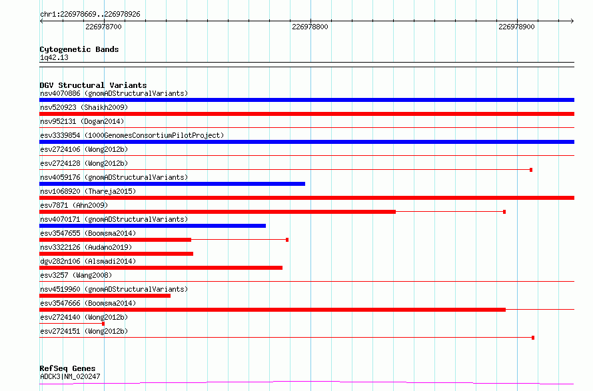Click the thick red bar under esv7871
Image resolution: width=593 pixels, height=391 pixels.
217,212
